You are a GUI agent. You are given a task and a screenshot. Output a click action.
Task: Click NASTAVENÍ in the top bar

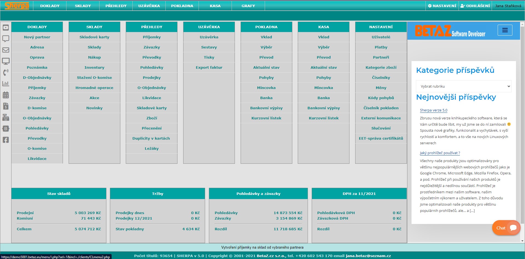coord(442,6)
